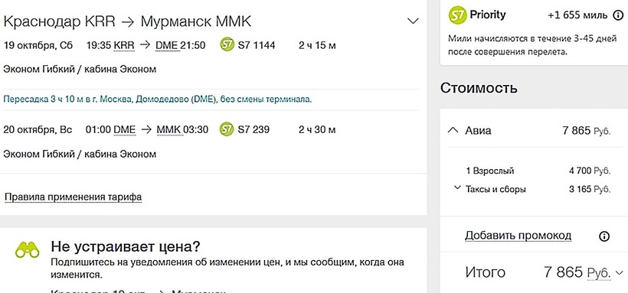Viewport: 628px width, 293px height.
Task: Click the info icon next to Добавить промокод
Action: pyautogui.click(x=604, y=236)
